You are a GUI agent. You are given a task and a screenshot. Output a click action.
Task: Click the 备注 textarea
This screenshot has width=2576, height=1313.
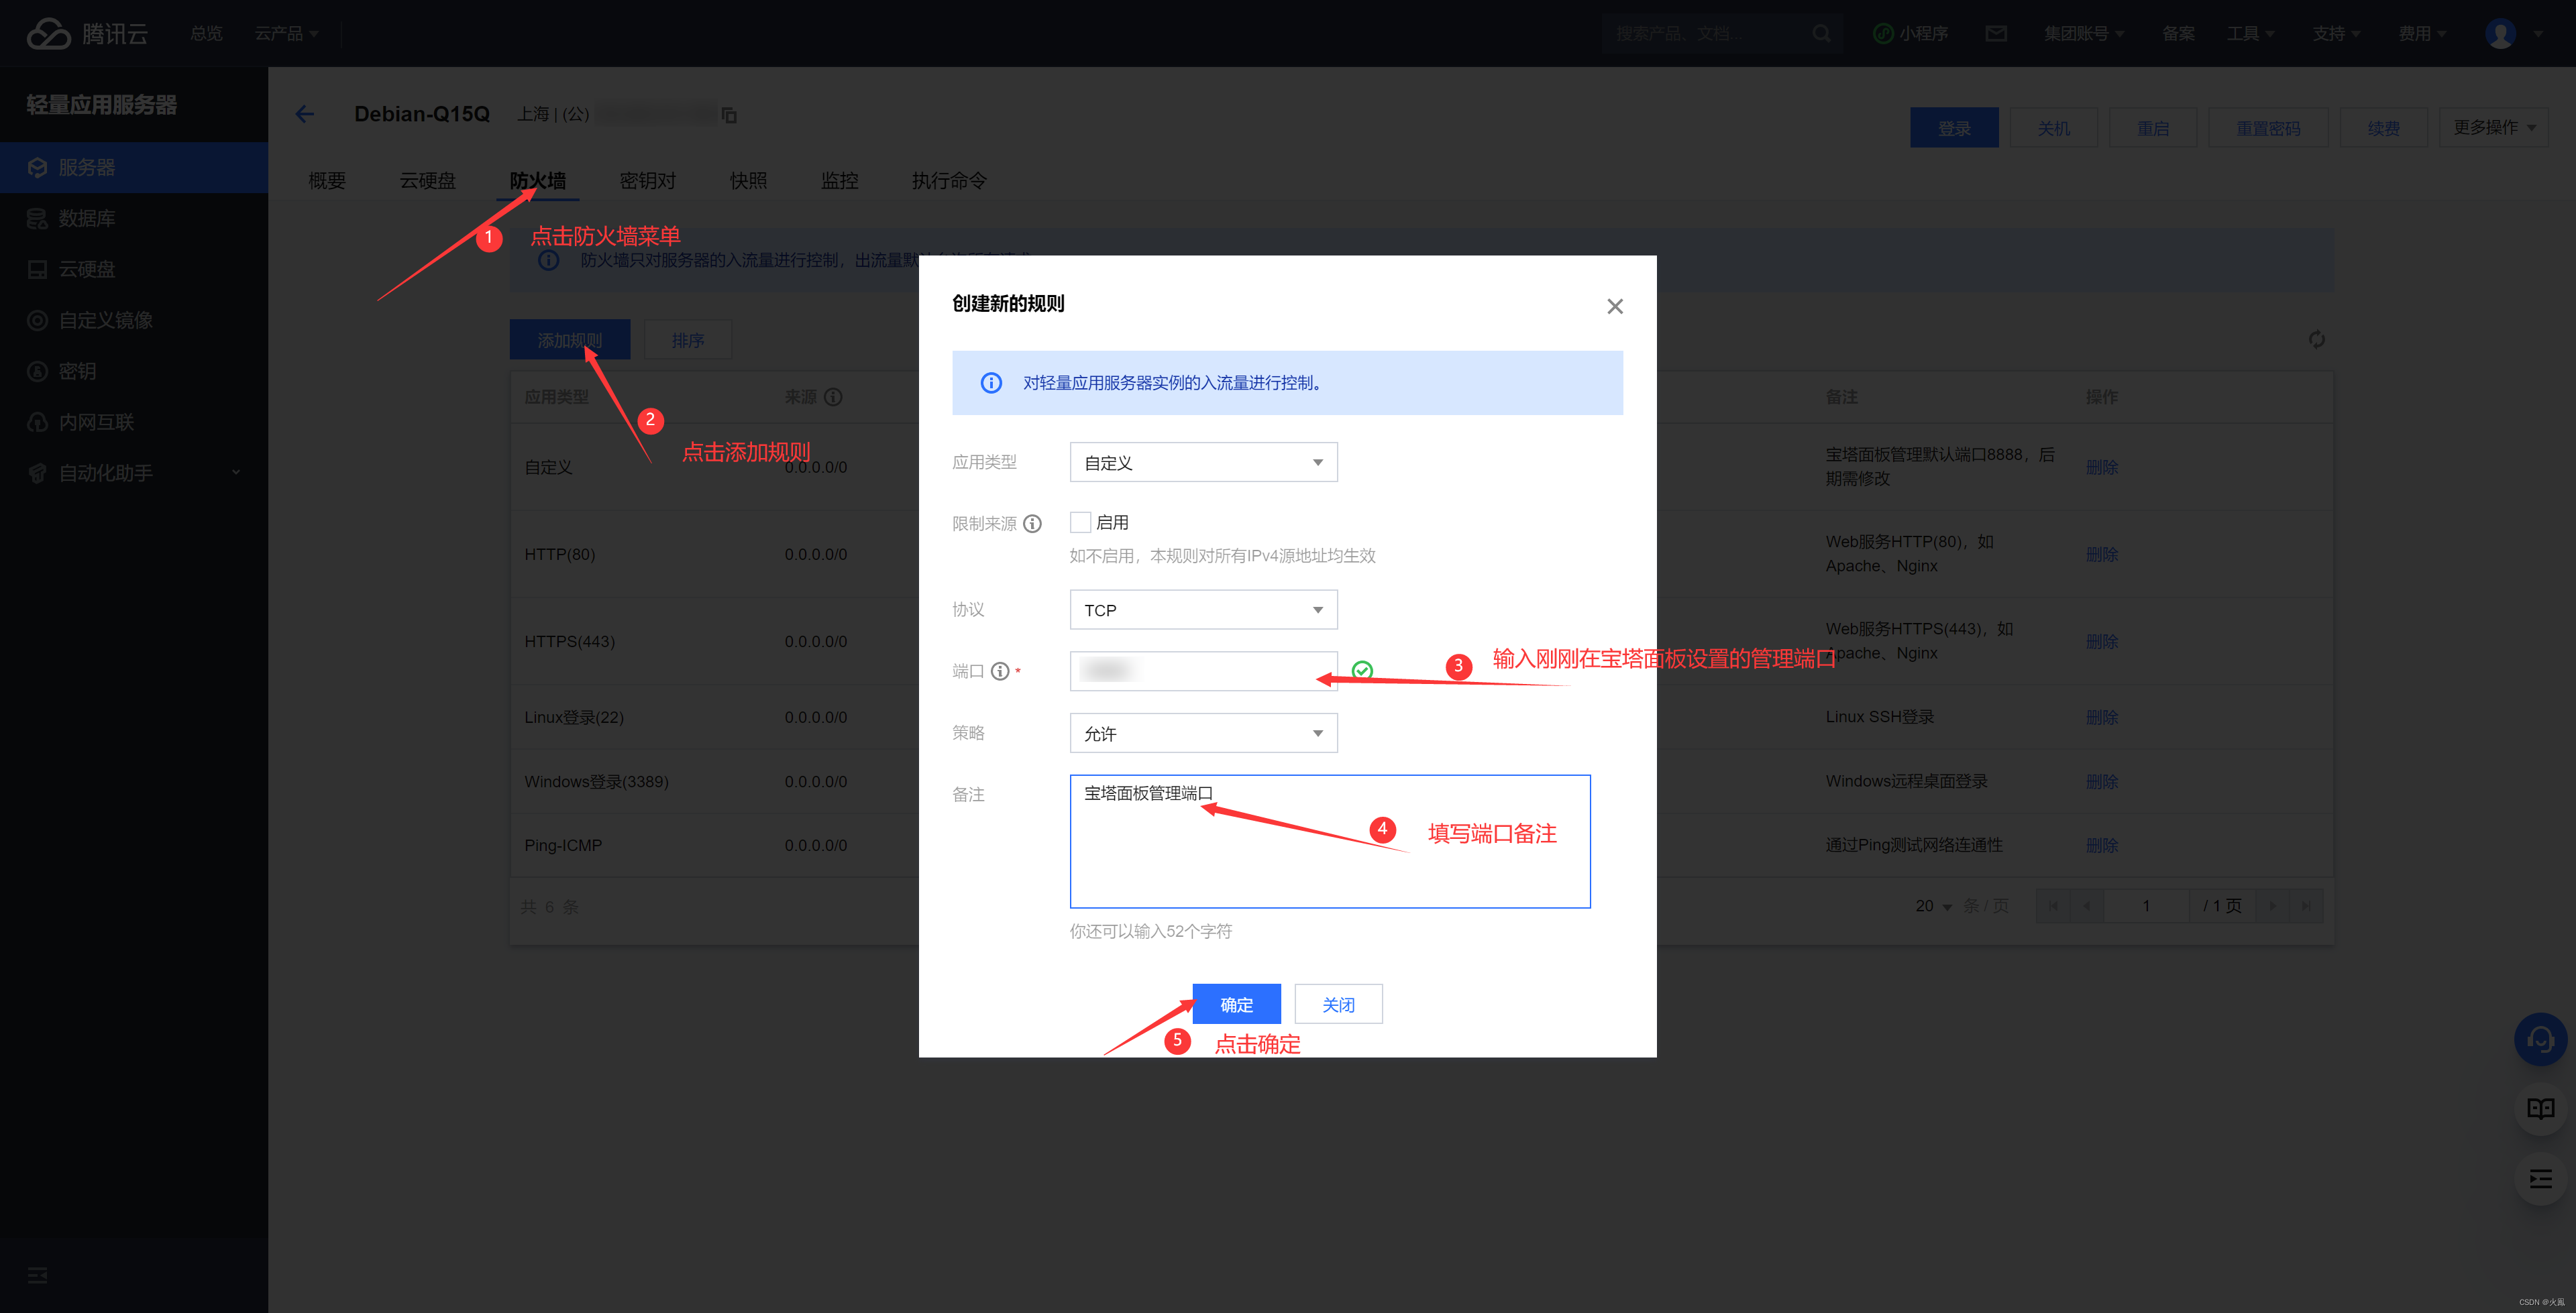coord(1330,841)
